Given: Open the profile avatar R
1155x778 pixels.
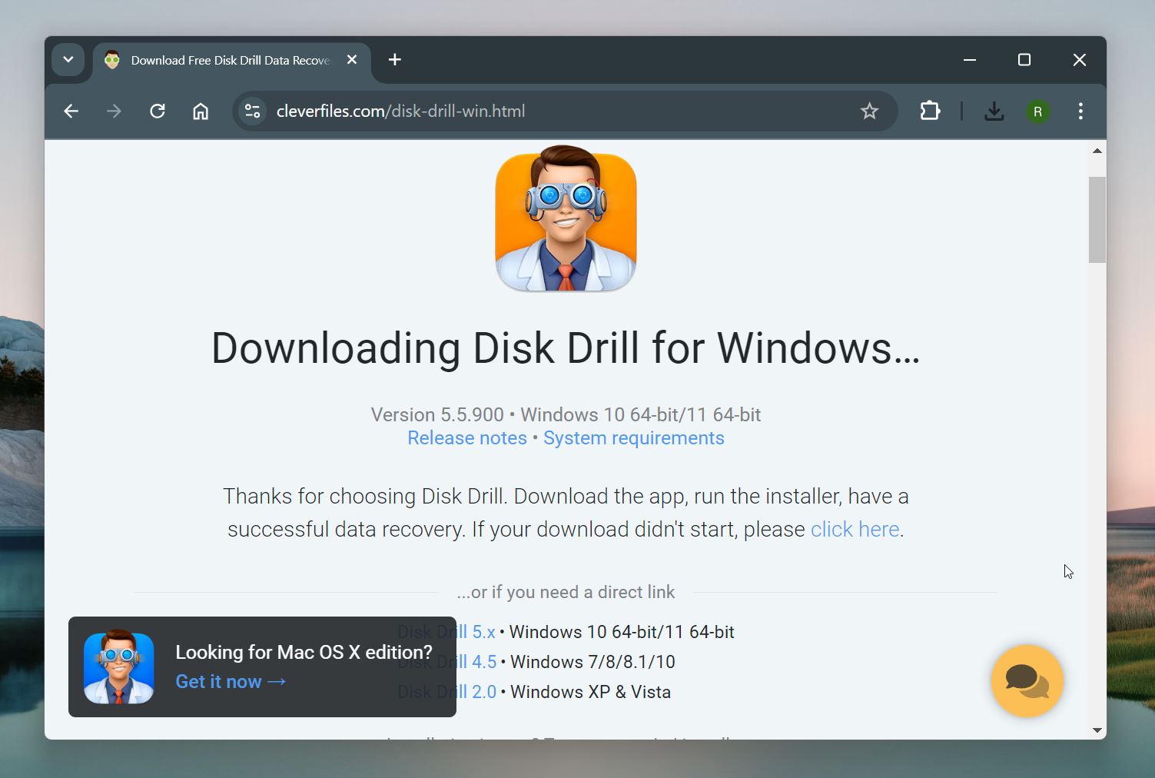Looking at the screenshot, I should (1037, 111).
